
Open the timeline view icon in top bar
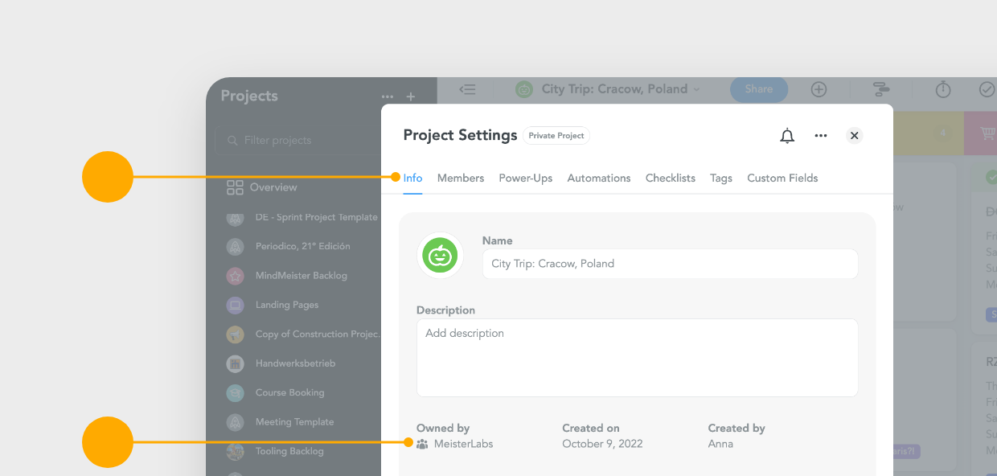[x=880, y=89]
